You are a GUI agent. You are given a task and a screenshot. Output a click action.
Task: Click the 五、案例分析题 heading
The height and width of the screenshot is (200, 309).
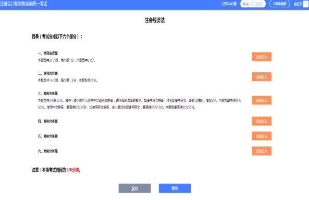click(x=48, y=136)
